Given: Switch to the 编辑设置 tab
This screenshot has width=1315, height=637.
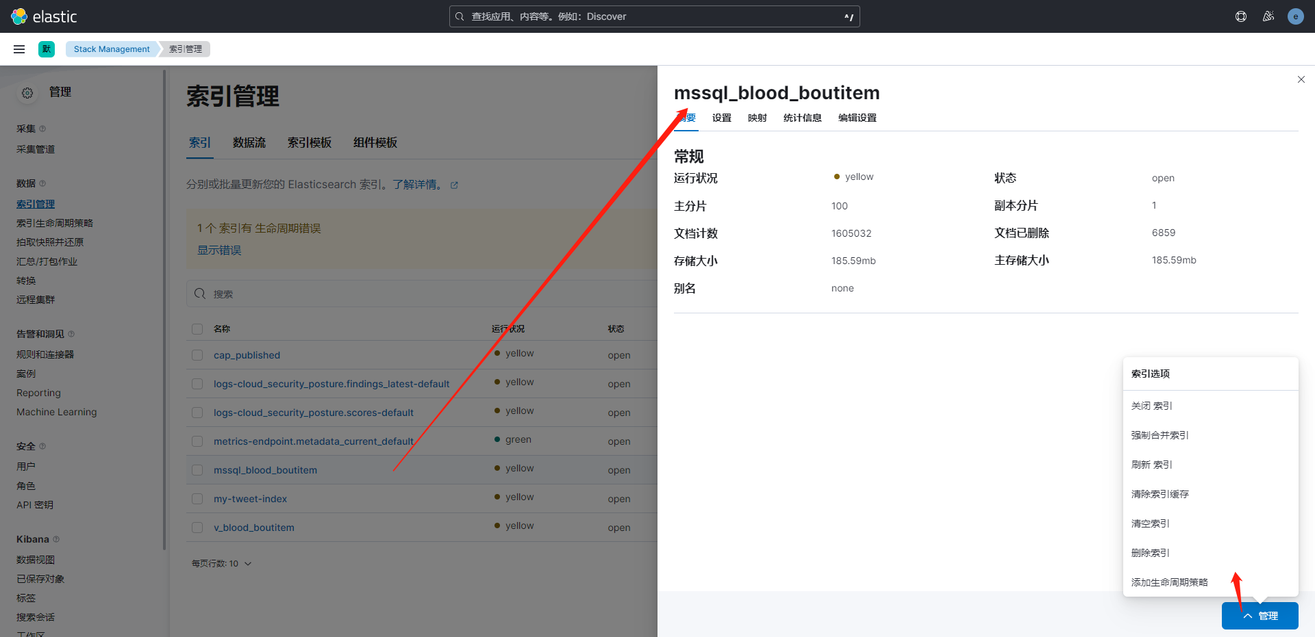Looking at the screenshot, I should (857, 118).
